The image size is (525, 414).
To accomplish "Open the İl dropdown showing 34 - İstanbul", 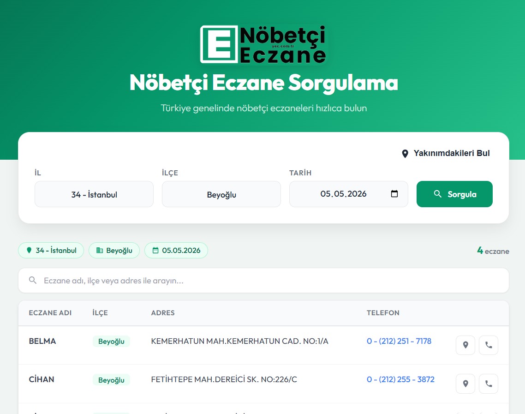I will coord(94,194).
